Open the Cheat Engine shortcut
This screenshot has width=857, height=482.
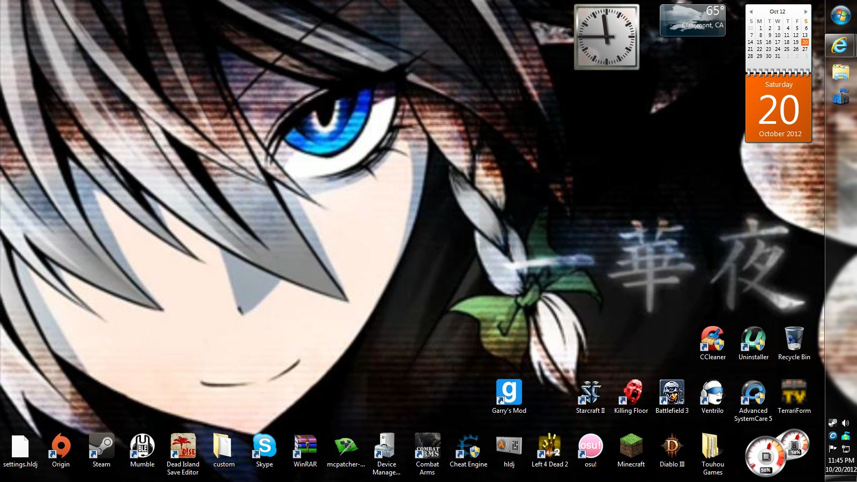(x=468, y=451)
